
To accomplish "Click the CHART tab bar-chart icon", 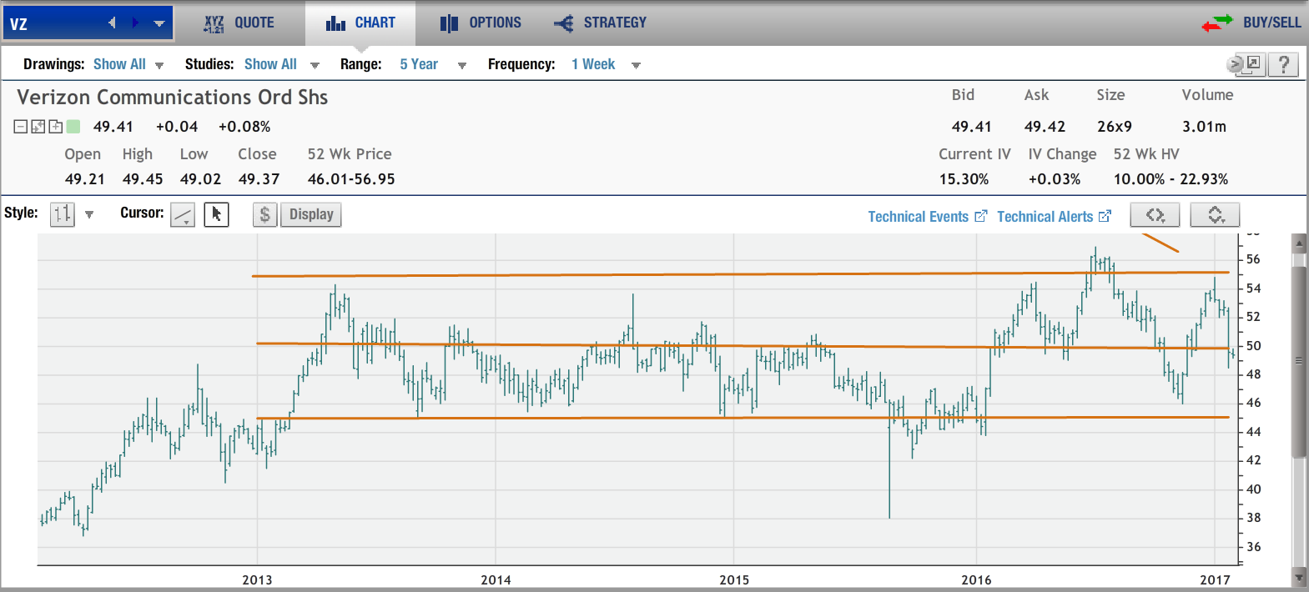I will click(x=335, y=23).
